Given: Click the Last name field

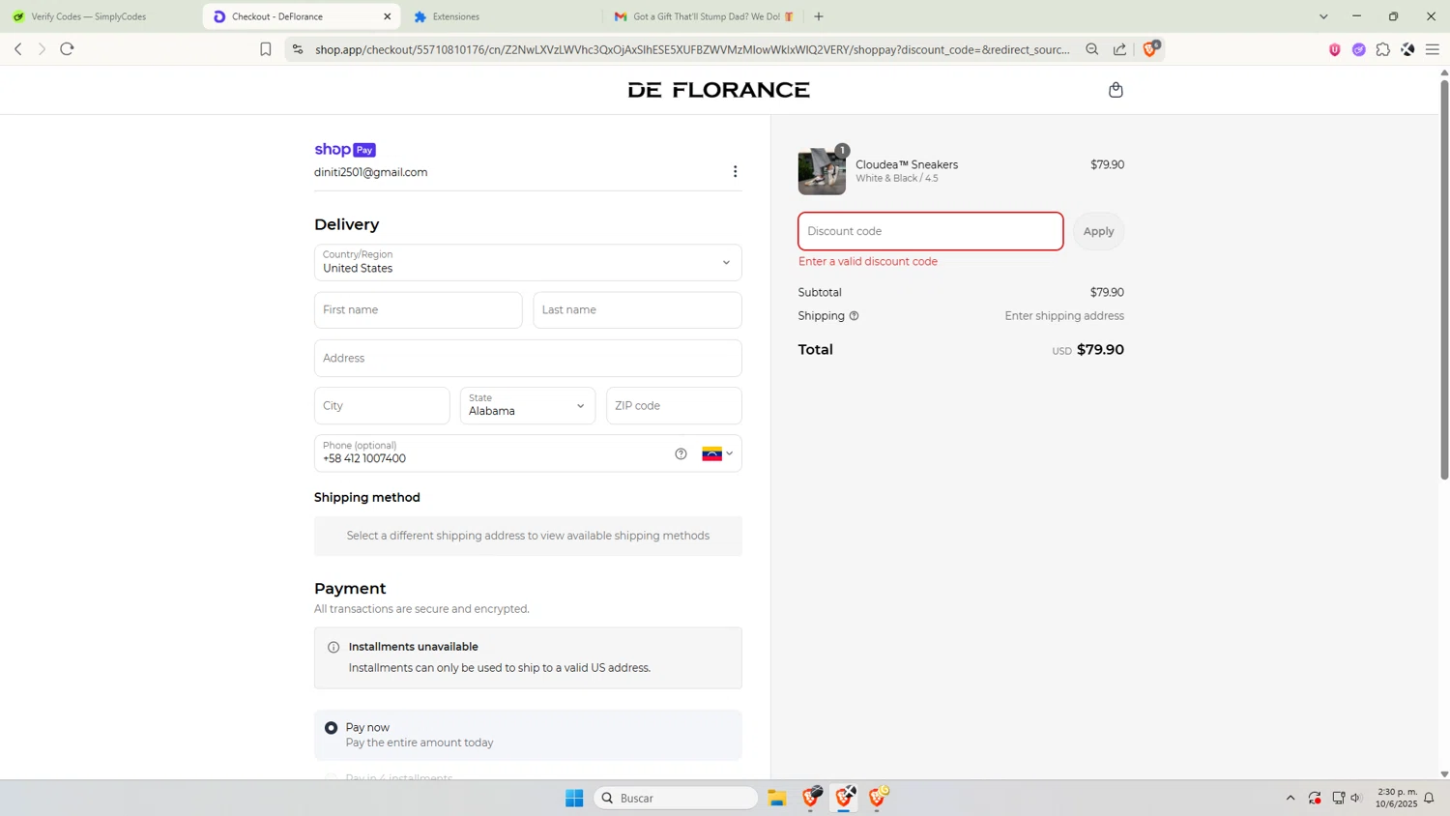Looking at the screenshot, I should tap(638, 310).
